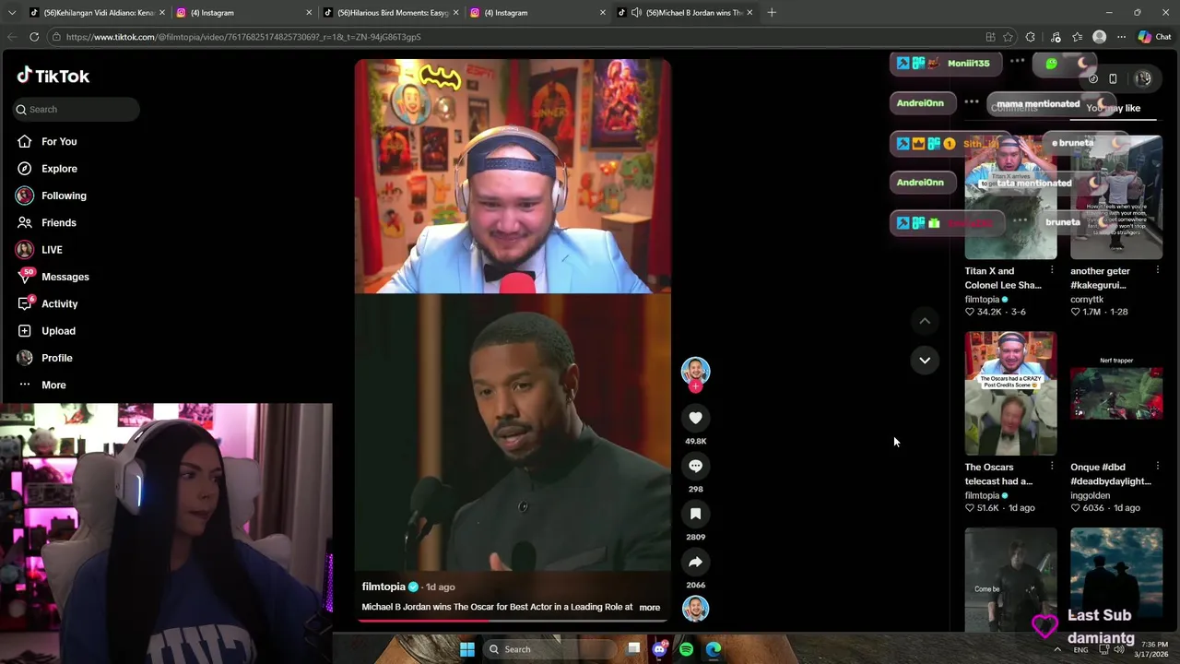The image size is (1180, 664).
Task: Like the video with the heart icon
Action: point(695,418)
